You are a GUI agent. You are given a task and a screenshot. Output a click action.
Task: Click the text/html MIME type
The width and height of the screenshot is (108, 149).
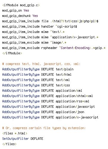coord(63,74)
